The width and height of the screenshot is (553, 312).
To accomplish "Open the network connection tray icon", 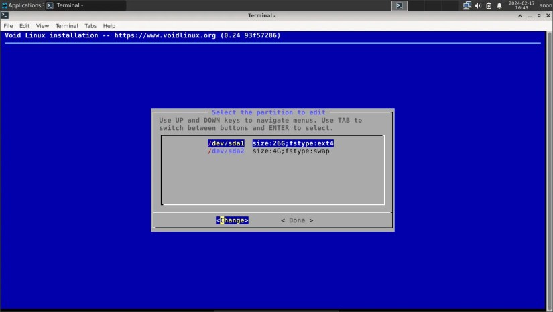I will (x=467, y=5).
